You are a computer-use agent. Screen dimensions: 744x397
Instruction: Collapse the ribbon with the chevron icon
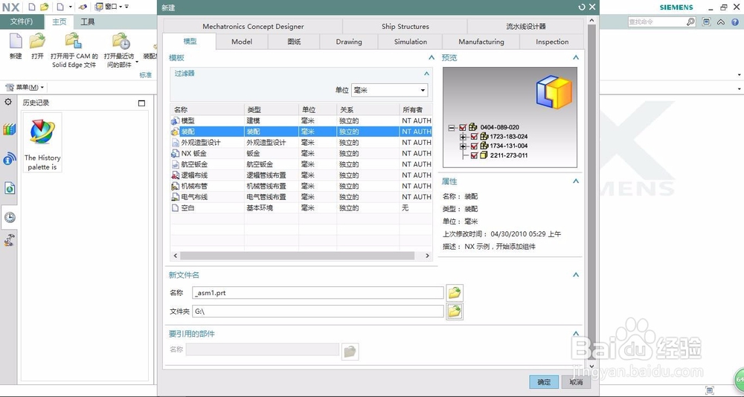pos(721,22)
